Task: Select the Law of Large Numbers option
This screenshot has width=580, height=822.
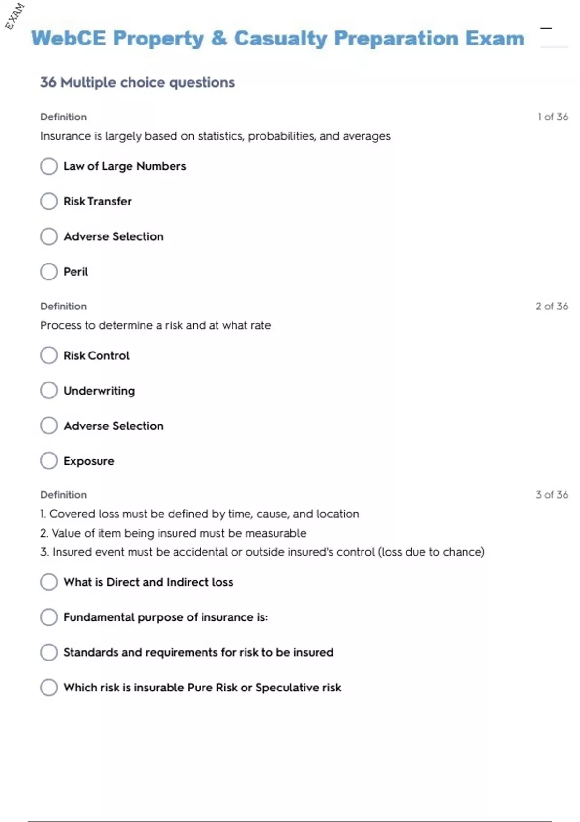Action: (49, 166)
